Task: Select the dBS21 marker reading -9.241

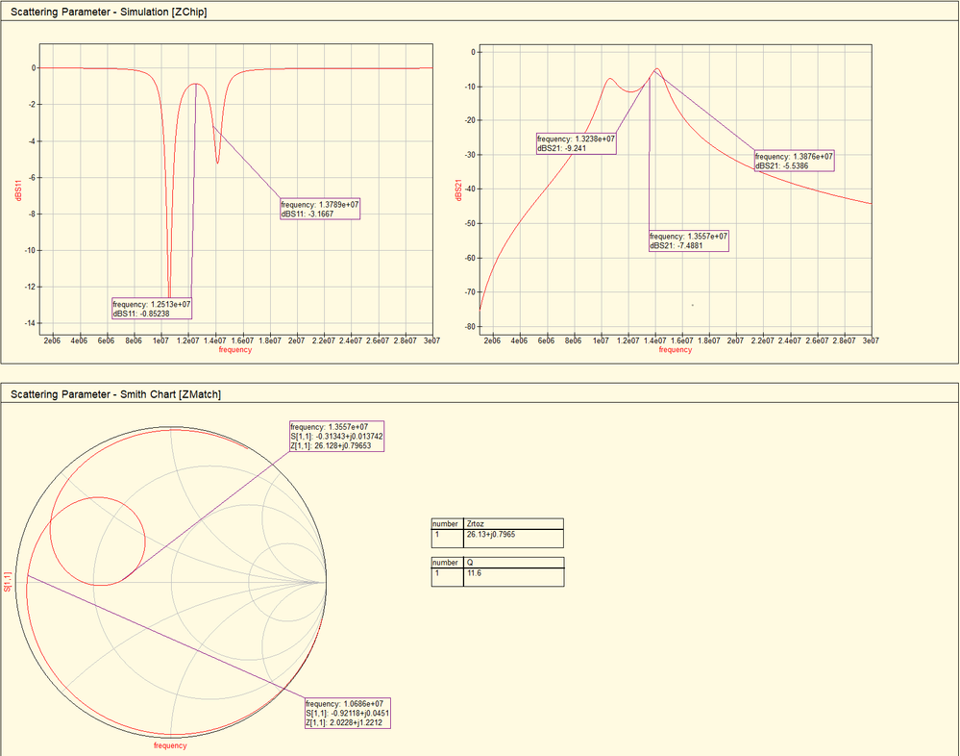Action: [577, 143]
